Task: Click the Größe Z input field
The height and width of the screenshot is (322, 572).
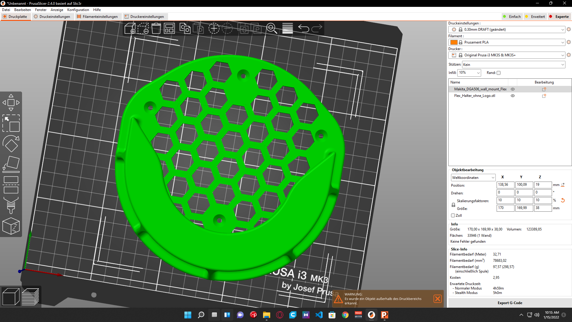Action: (543, 208)
